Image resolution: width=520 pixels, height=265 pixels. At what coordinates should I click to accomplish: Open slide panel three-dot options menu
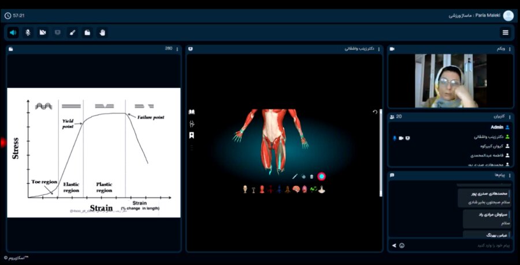click(x=177, y=49)
